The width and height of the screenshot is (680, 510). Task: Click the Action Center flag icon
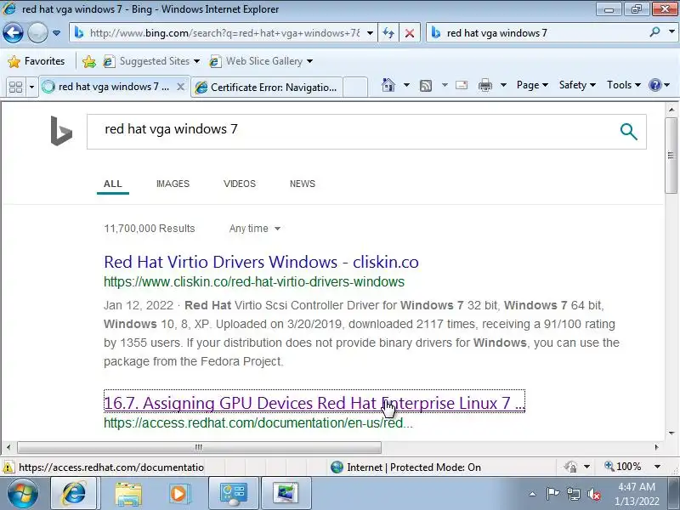click(x=552, y=494)
